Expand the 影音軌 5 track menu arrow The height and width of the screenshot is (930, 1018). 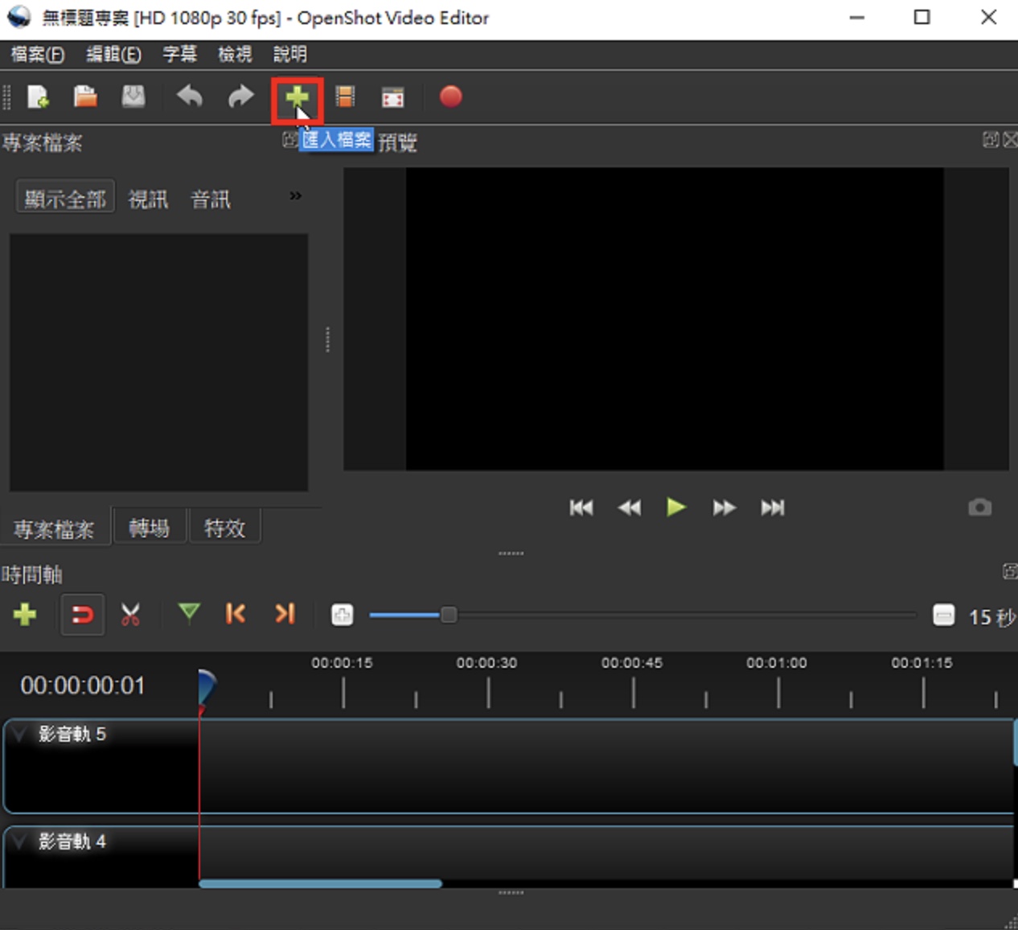click(x=20, y=734)
